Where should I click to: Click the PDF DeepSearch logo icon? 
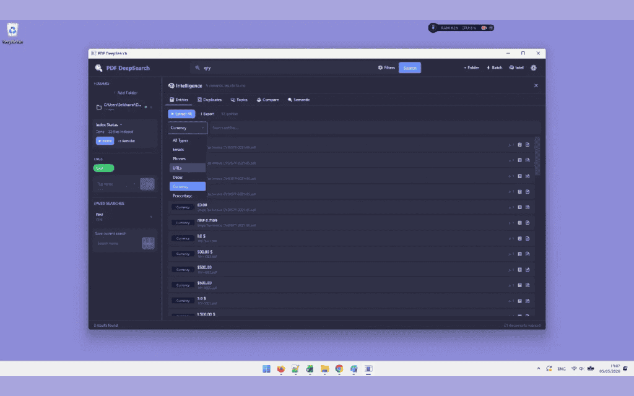[x=98, y=68]
